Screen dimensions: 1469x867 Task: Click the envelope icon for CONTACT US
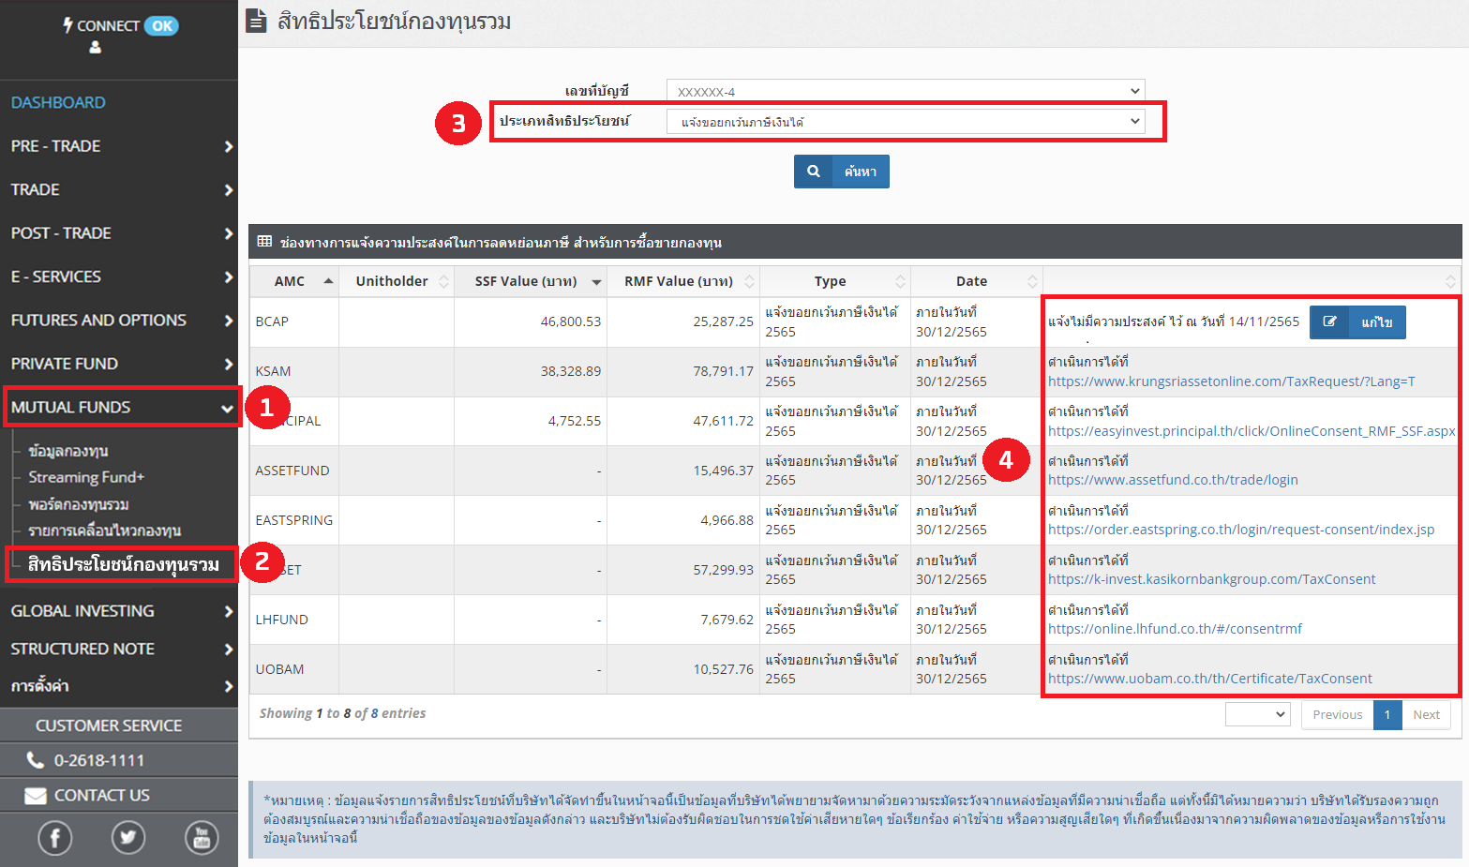(x=36, y=796)
